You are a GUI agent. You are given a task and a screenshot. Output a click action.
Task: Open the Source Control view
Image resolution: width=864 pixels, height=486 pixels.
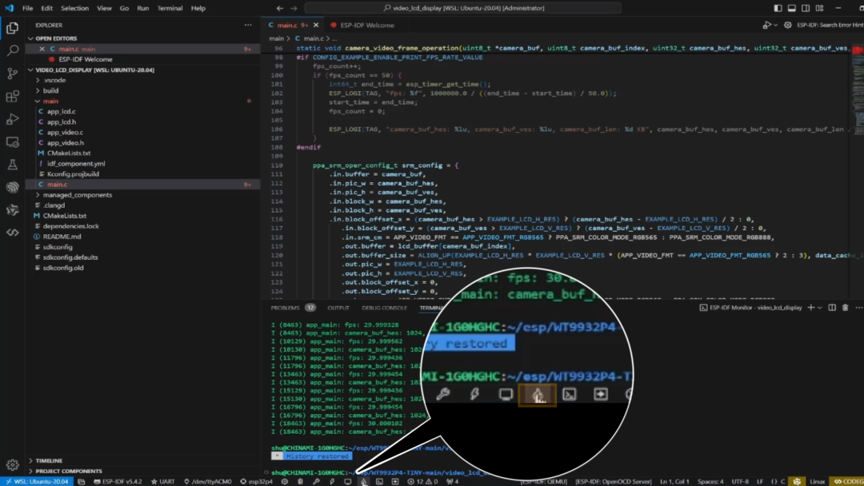12,74
